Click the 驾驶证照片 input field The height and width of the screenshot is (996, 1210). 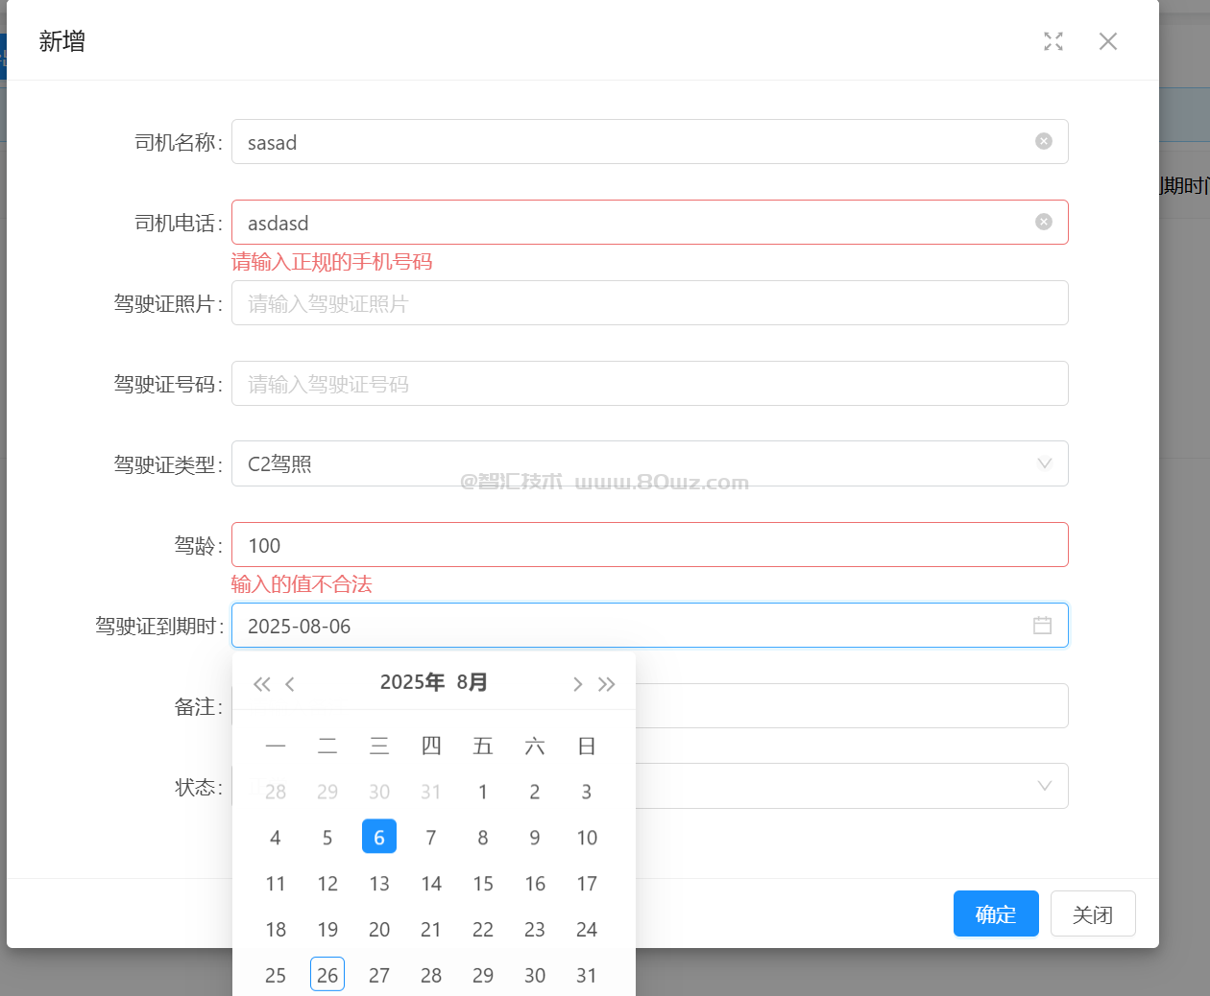(650, 302)
